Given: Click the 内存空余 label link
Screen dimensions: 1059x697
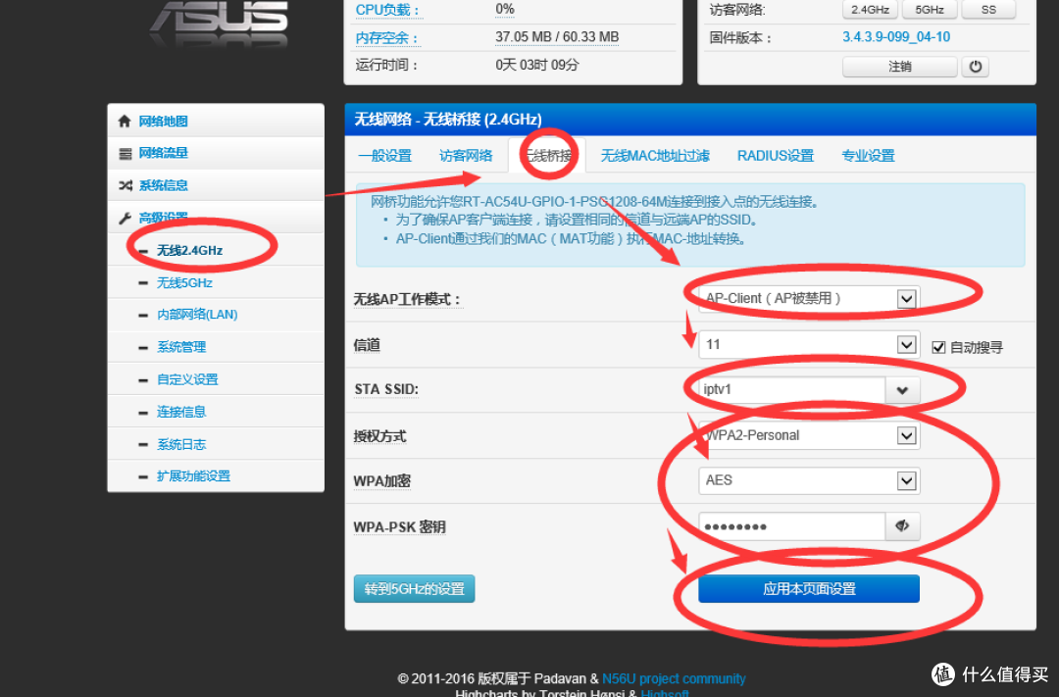Looking at the screenshot, I should point(387,38).
